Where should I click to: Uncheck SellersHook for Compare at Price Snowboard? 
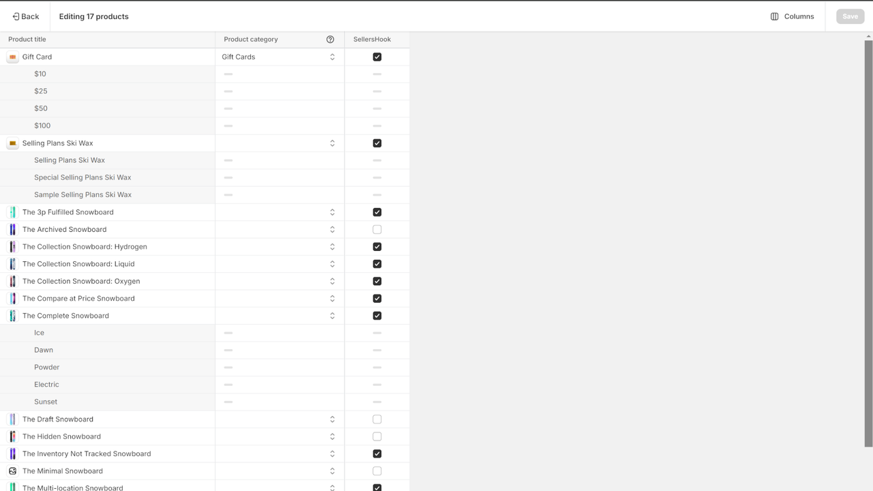377,299
